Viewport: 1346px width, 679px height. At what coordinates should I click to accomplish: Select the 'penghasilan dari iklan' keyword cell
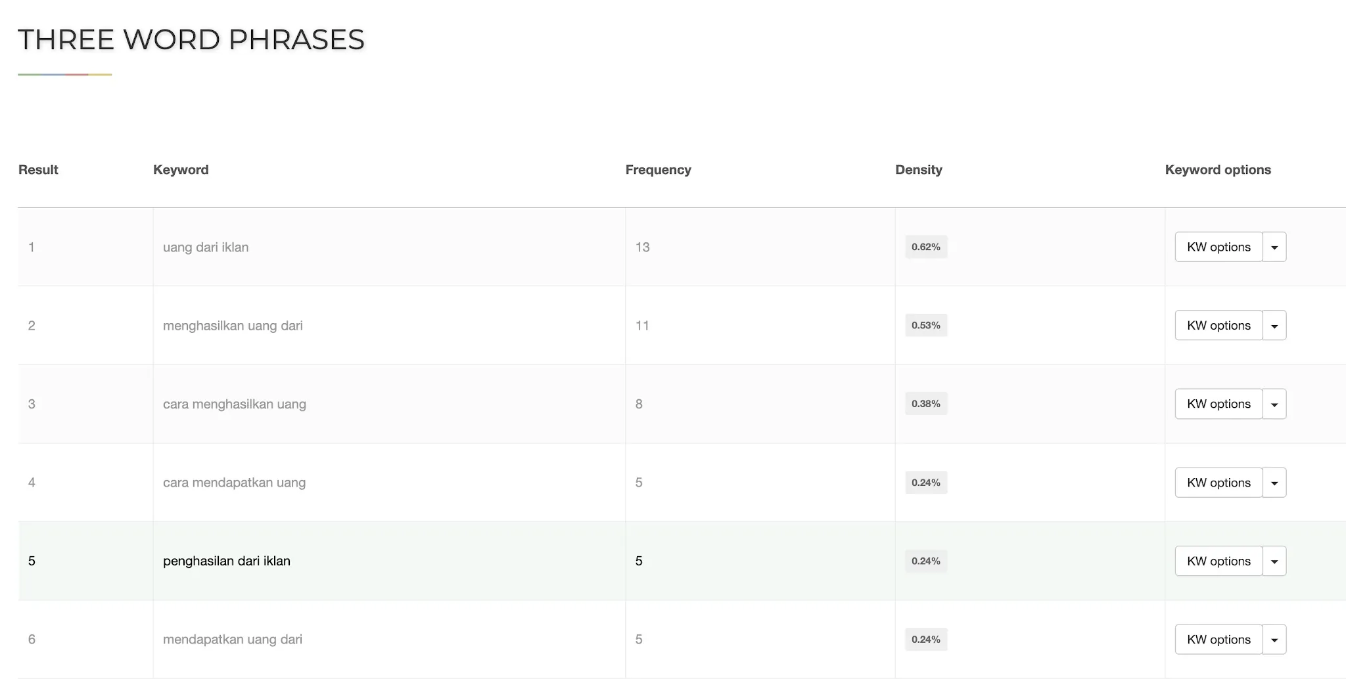389,561
